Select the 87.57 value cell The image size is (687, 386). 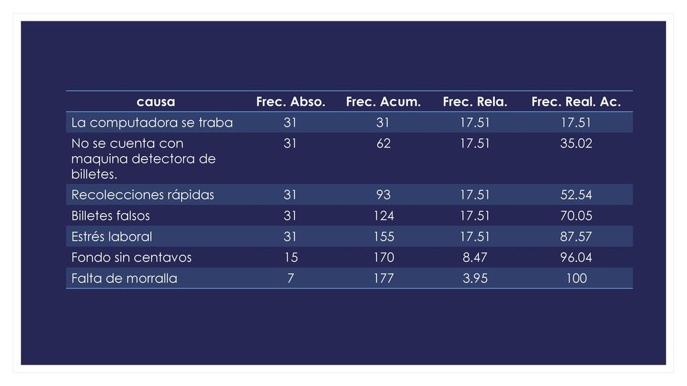point(576,237)
